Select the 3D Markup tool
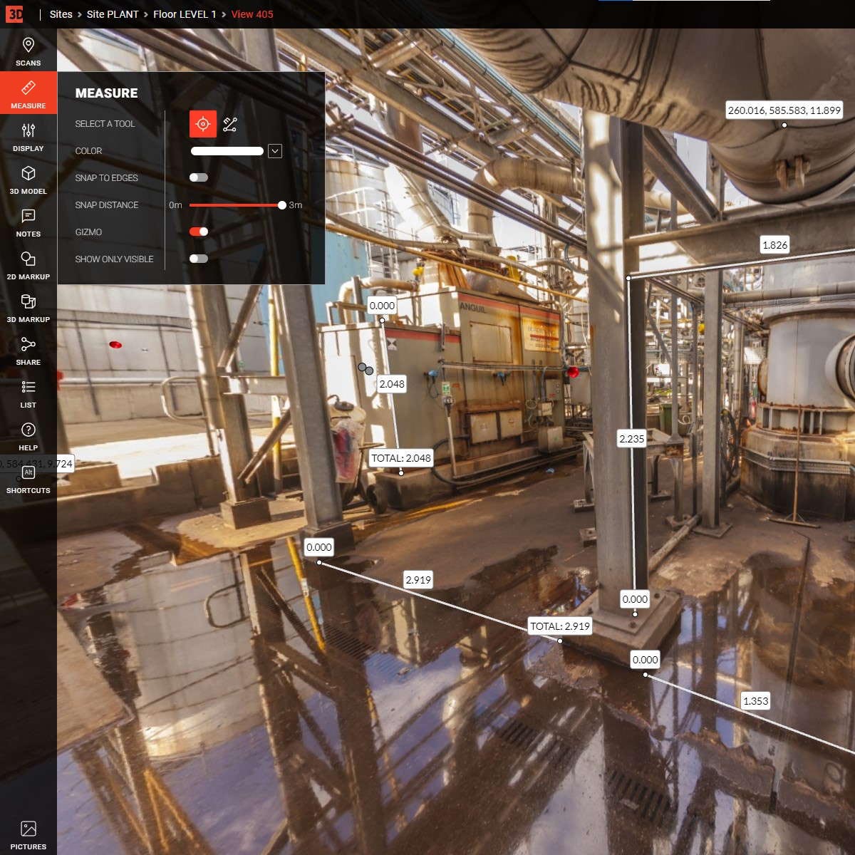Screen dimensions: 855x855 point(28,306)
